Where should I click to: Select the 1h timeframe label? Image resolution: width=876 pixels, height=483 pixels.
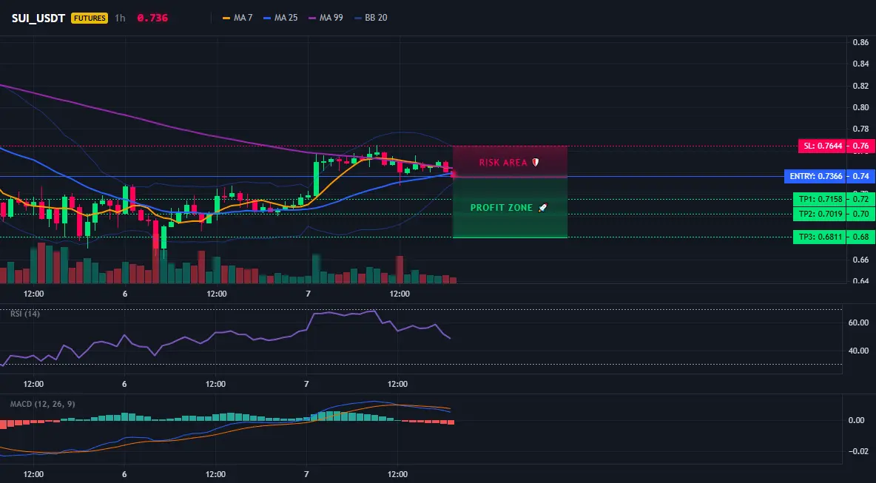(x=120, y=18)
